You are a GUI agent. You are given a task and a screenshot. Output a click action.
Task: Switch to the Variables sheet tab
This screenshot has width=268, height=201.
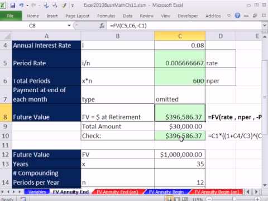coord(37,192)
